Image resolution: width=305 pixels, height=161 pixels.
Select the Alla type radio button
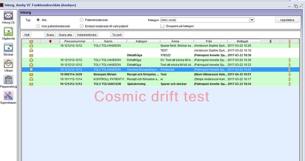pos(38,20)
